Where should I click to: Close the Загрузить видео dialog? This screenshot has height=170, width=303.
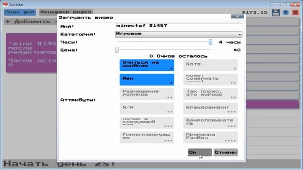[237, 17]
